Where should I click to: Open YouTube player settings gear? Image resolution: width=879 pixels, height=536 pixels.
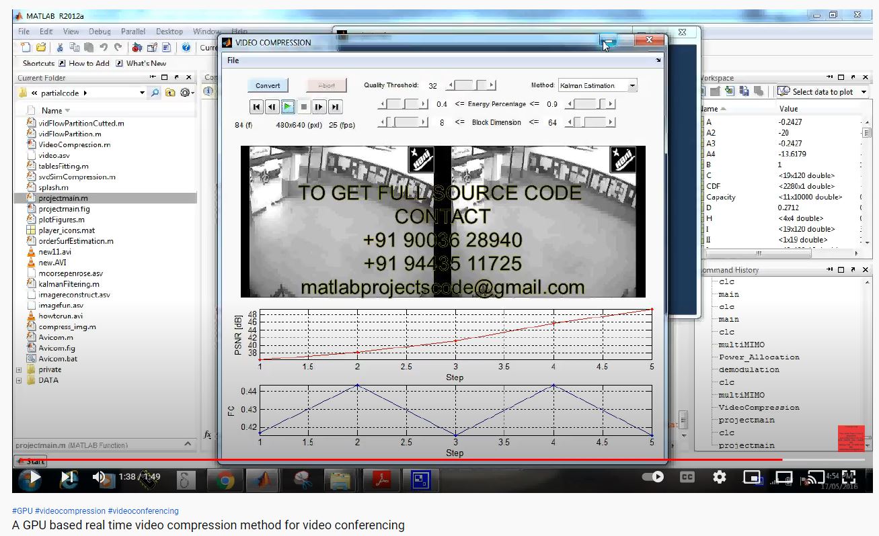[x=719, y=477]
